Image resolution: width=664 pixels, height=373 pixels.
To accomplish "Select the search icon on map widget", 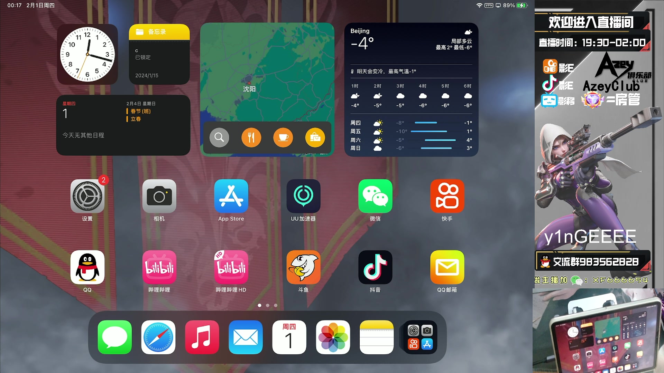I will (220, 137).
